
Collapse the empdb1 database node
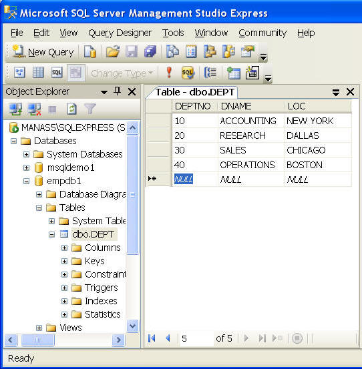26,181
